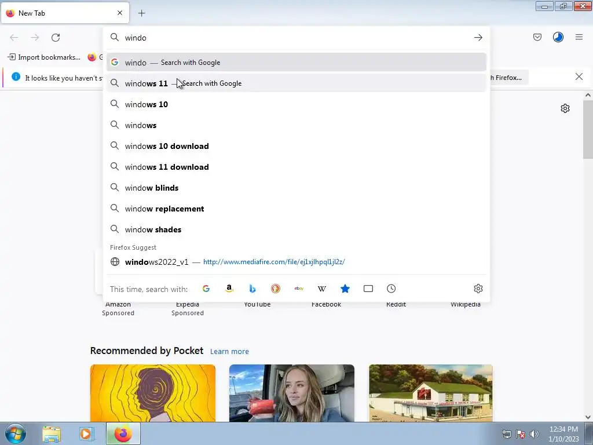Open the windows2022_v1 mediafire suggestion
Viewport: 593px width, 445px height.
pos(296,262)
